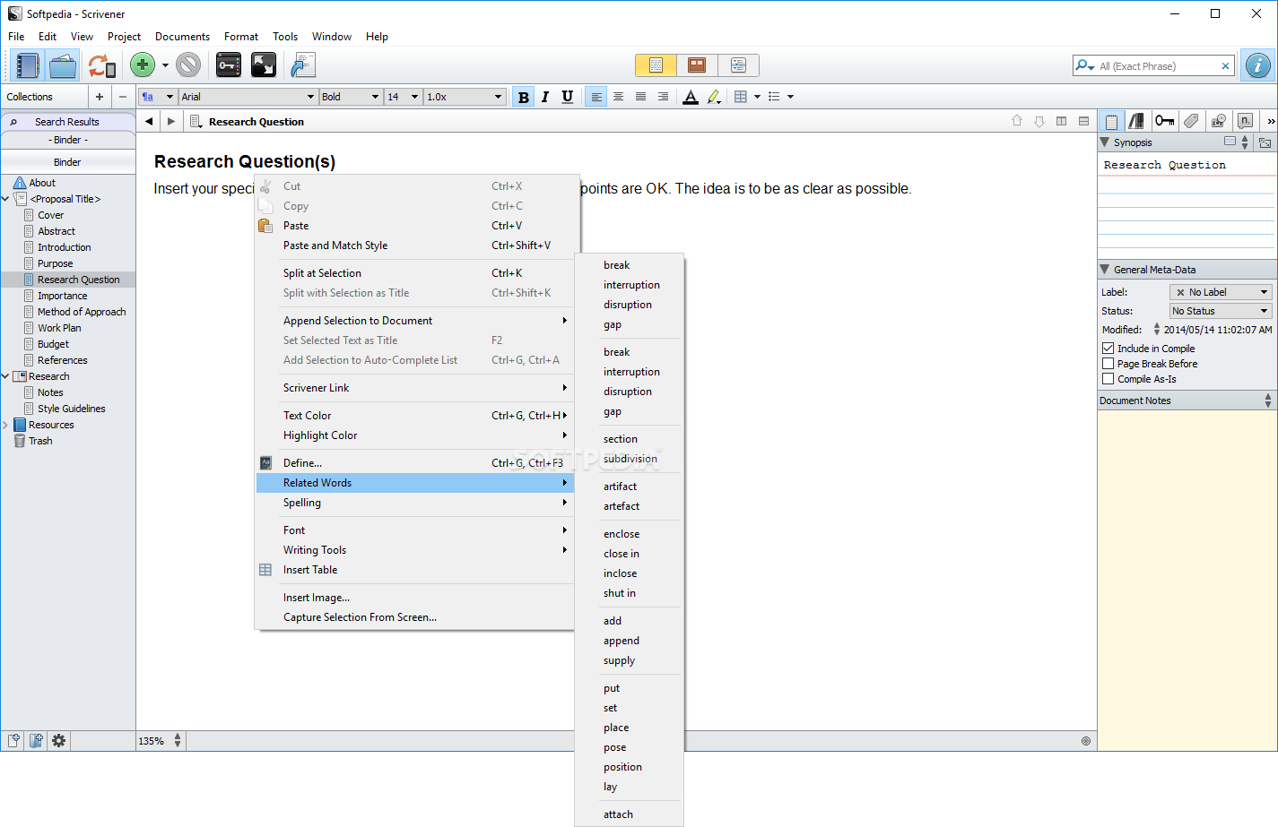The width and height of the screenshot is (1278, 827).
Task: Select Method of Approach in binder
Action: pos(82,312)
